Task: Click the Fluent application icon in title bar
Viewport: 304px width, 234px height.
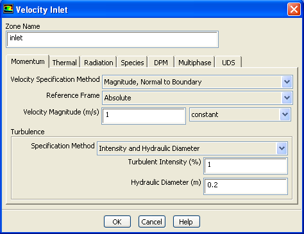Action: click(8, 9)
